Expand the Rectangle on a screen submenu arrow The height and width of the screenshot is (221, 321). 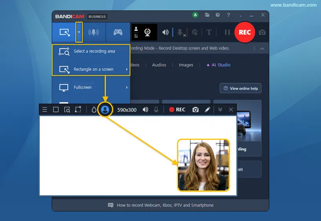(x=127, y=69)
